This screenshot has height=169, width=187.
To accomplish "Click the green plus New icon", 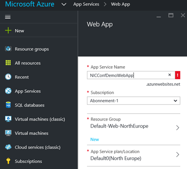I will [8, 30].
